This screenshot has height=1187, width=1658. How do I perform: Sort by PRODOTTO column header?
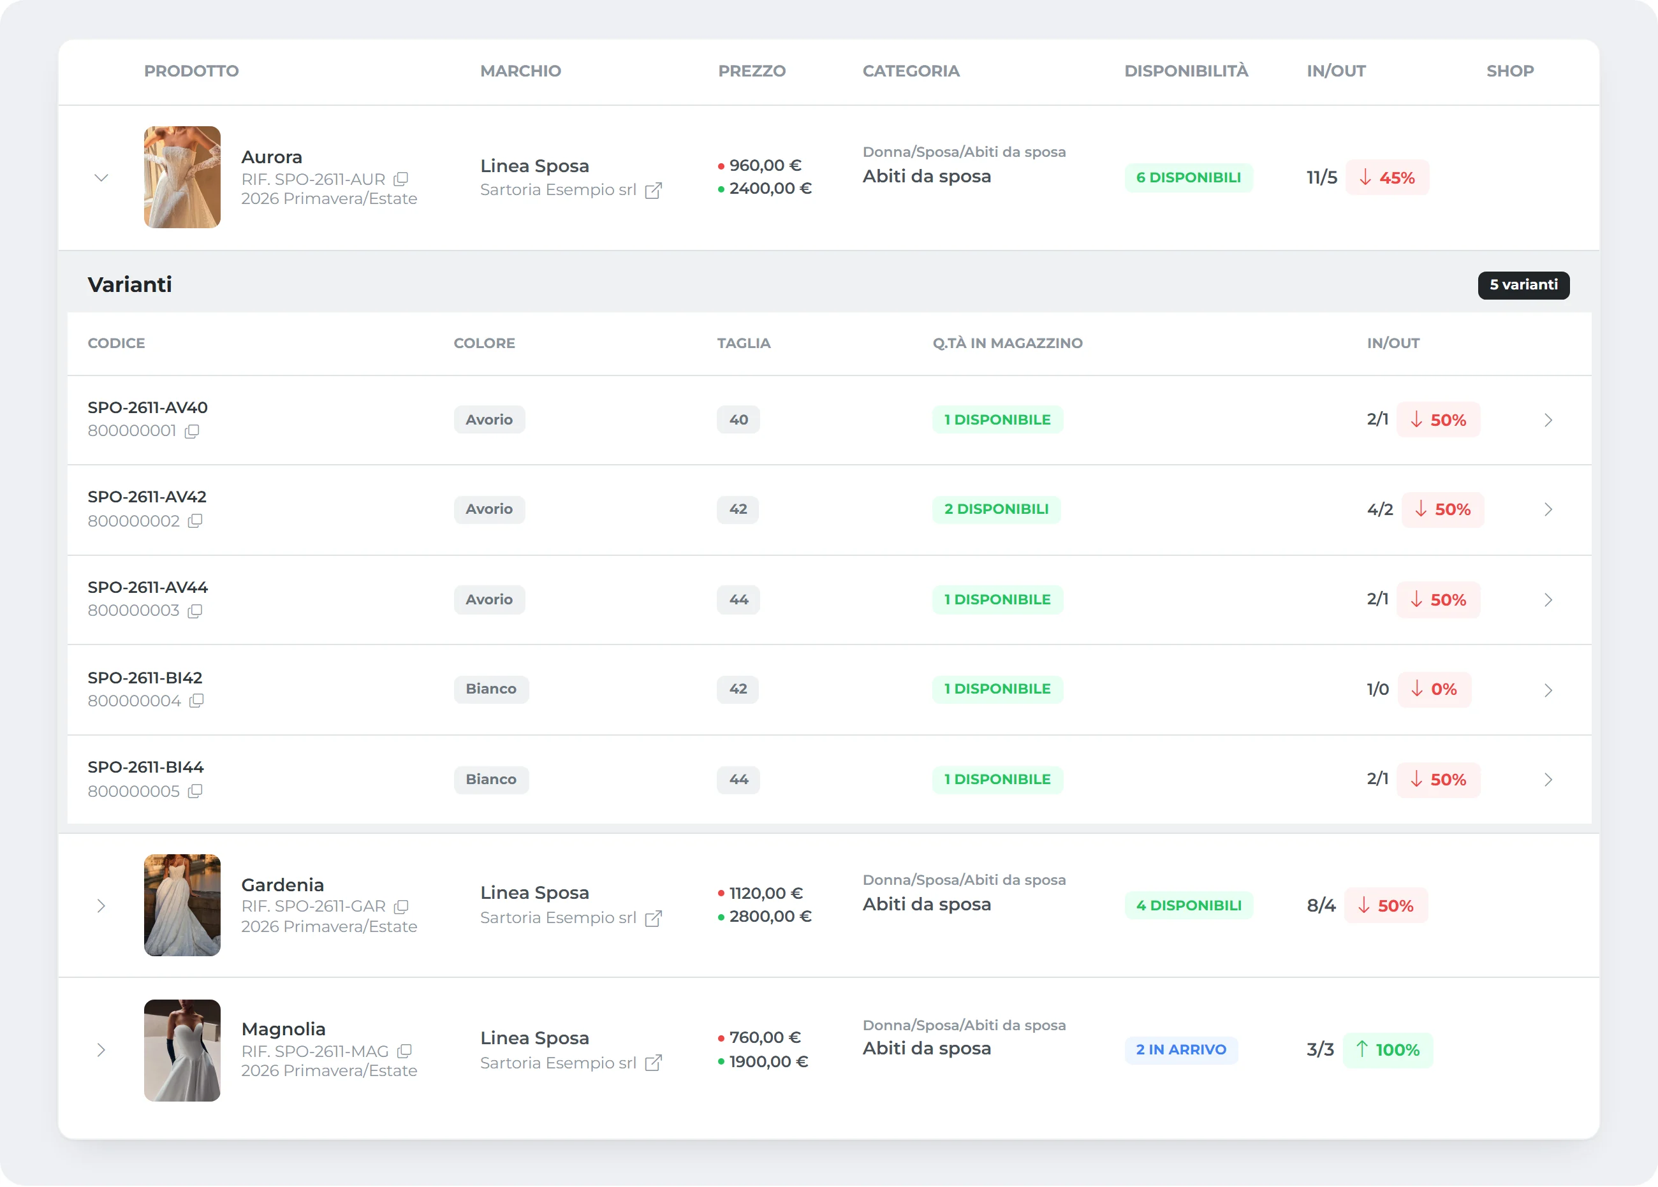[191, 71]
